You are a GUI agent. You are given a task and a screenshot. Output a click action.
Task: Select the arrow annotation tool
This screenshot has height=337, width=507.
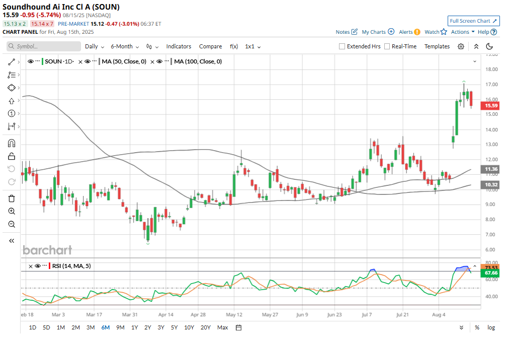pyautogui.click(x=12, y=101)
